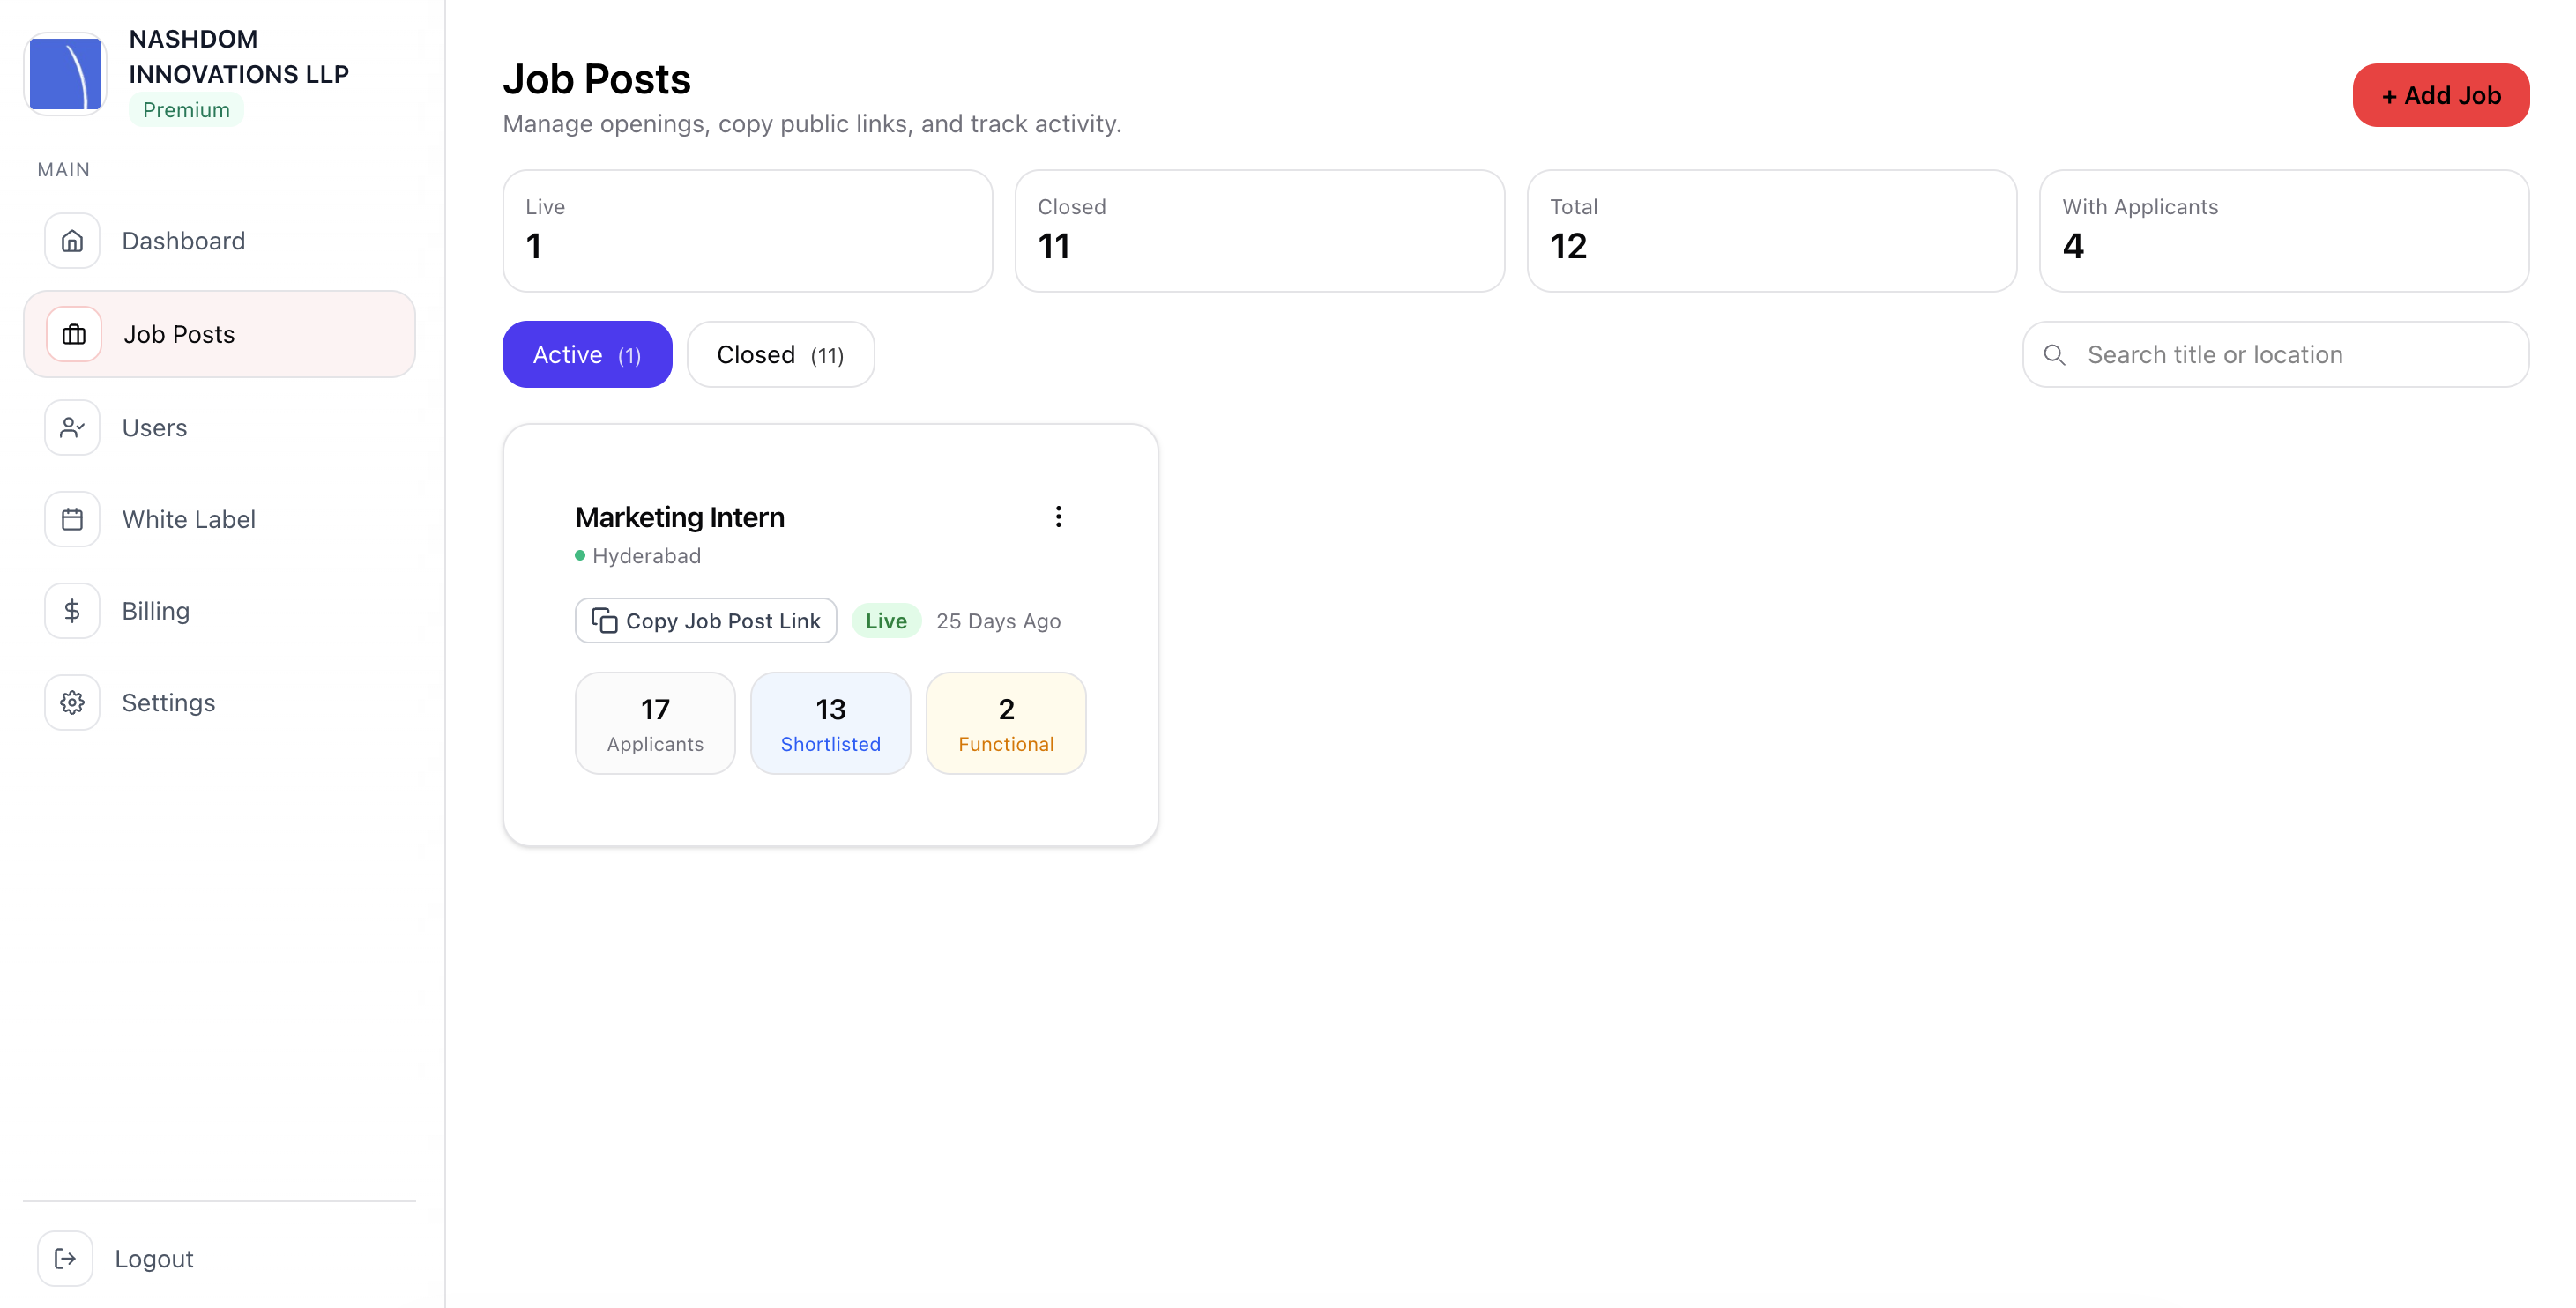Click the red Add Job button
Screen dimensions: 2576x1308
2440,95
